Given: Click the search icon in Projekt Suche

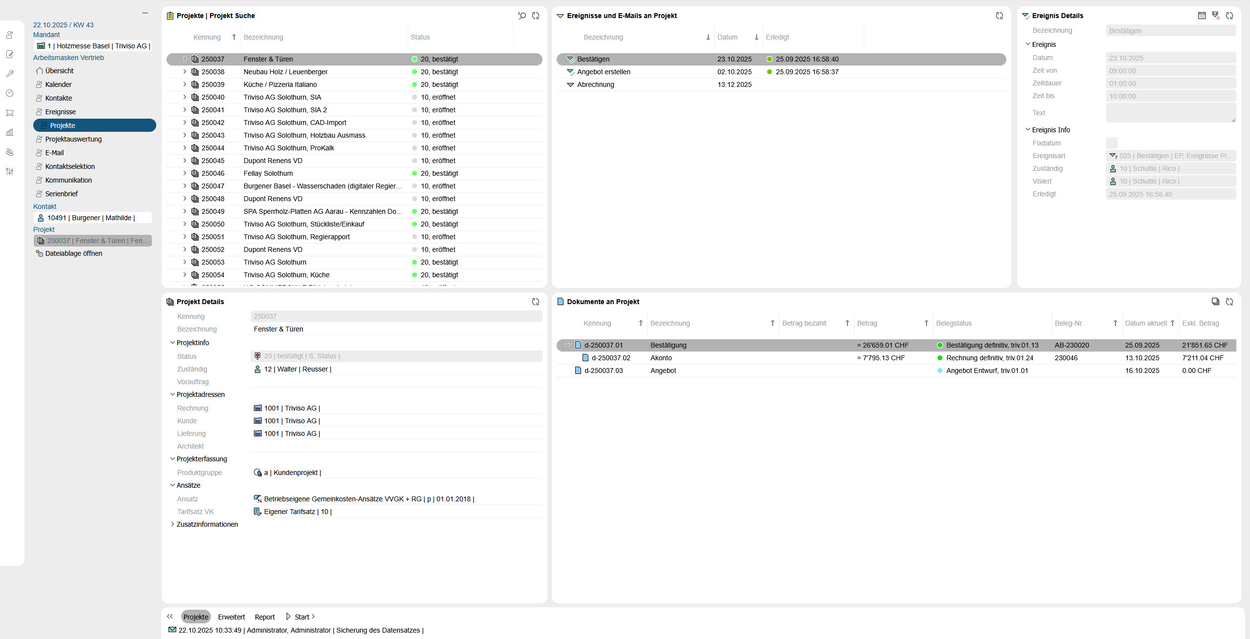Looking at the screenshot, I should tap(522, 16).
